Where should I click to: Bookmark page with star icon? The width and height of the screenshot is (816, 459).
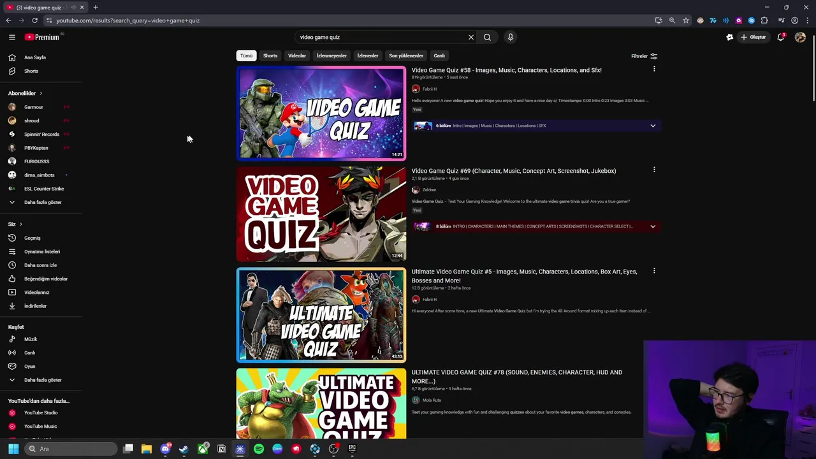pos(686,20)
